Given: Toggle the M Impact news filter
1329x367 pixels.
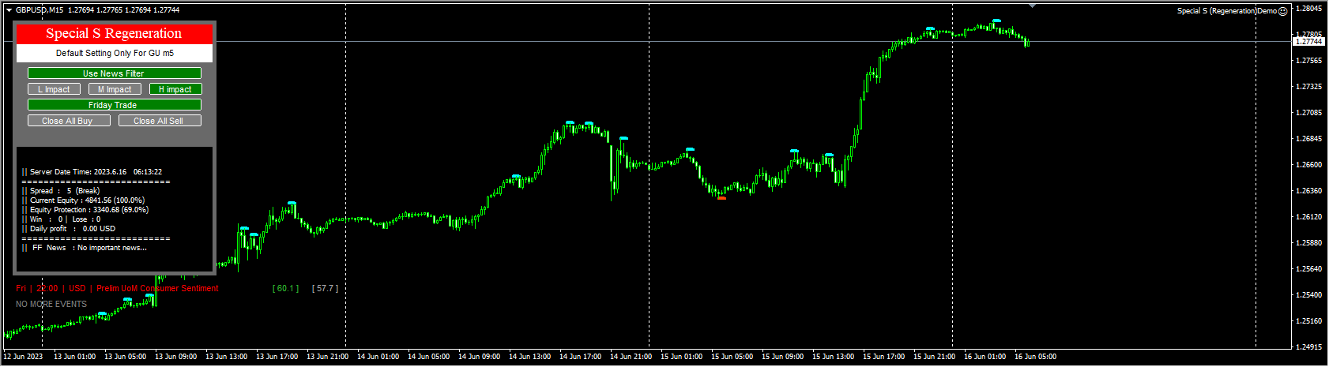Looking at the screenshot, I should (115, 89).
